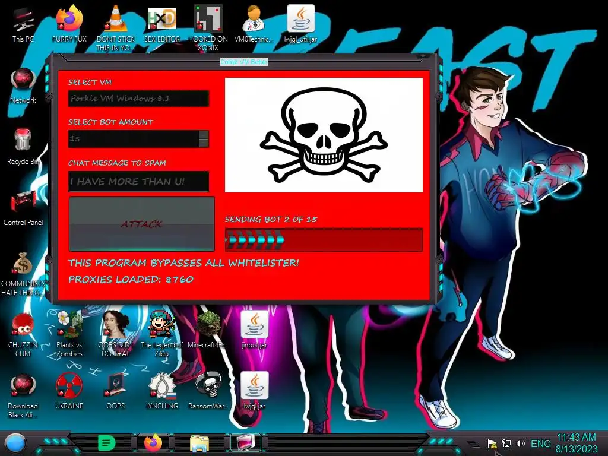
Task: Click the monitor app taskbar button
Action: (246, 443)
